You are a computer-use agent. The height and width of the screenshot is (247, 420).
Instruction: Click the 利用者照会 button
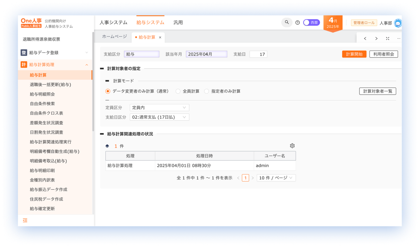[384, 54]
